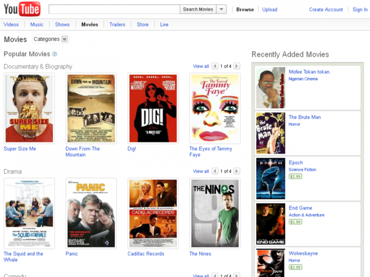Screen dimensions: 370x277
Task: Go to previous page of Documentary & Biography
Action: pos(215,66)
